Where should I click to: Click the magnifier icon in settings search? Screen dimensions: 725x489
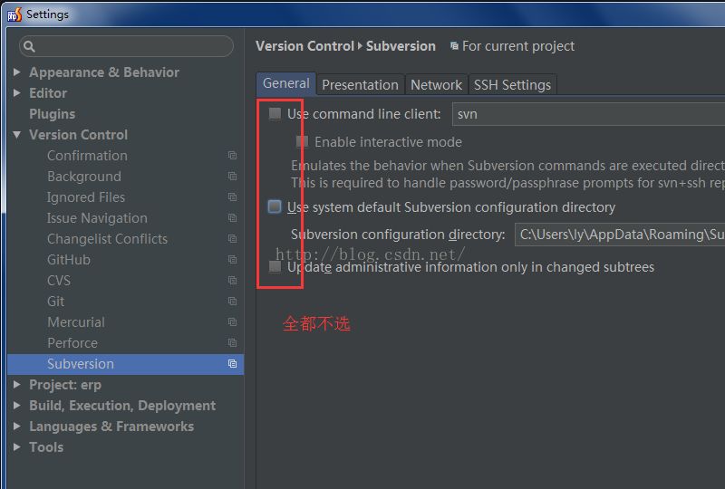pyautogui.click(x=30, y=46)
